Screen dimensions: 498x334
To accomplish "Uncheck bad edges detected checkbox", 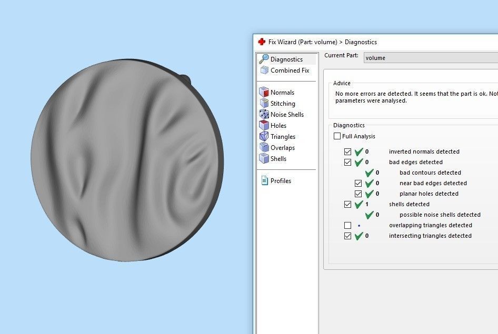I will 347,162.
